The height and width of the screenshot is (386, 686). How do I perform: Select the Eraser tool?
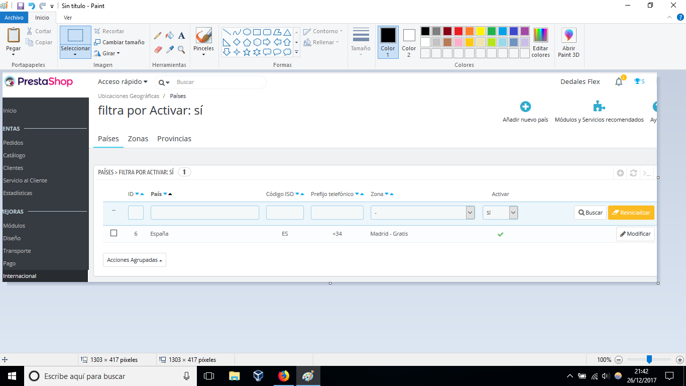pos(158,49)
